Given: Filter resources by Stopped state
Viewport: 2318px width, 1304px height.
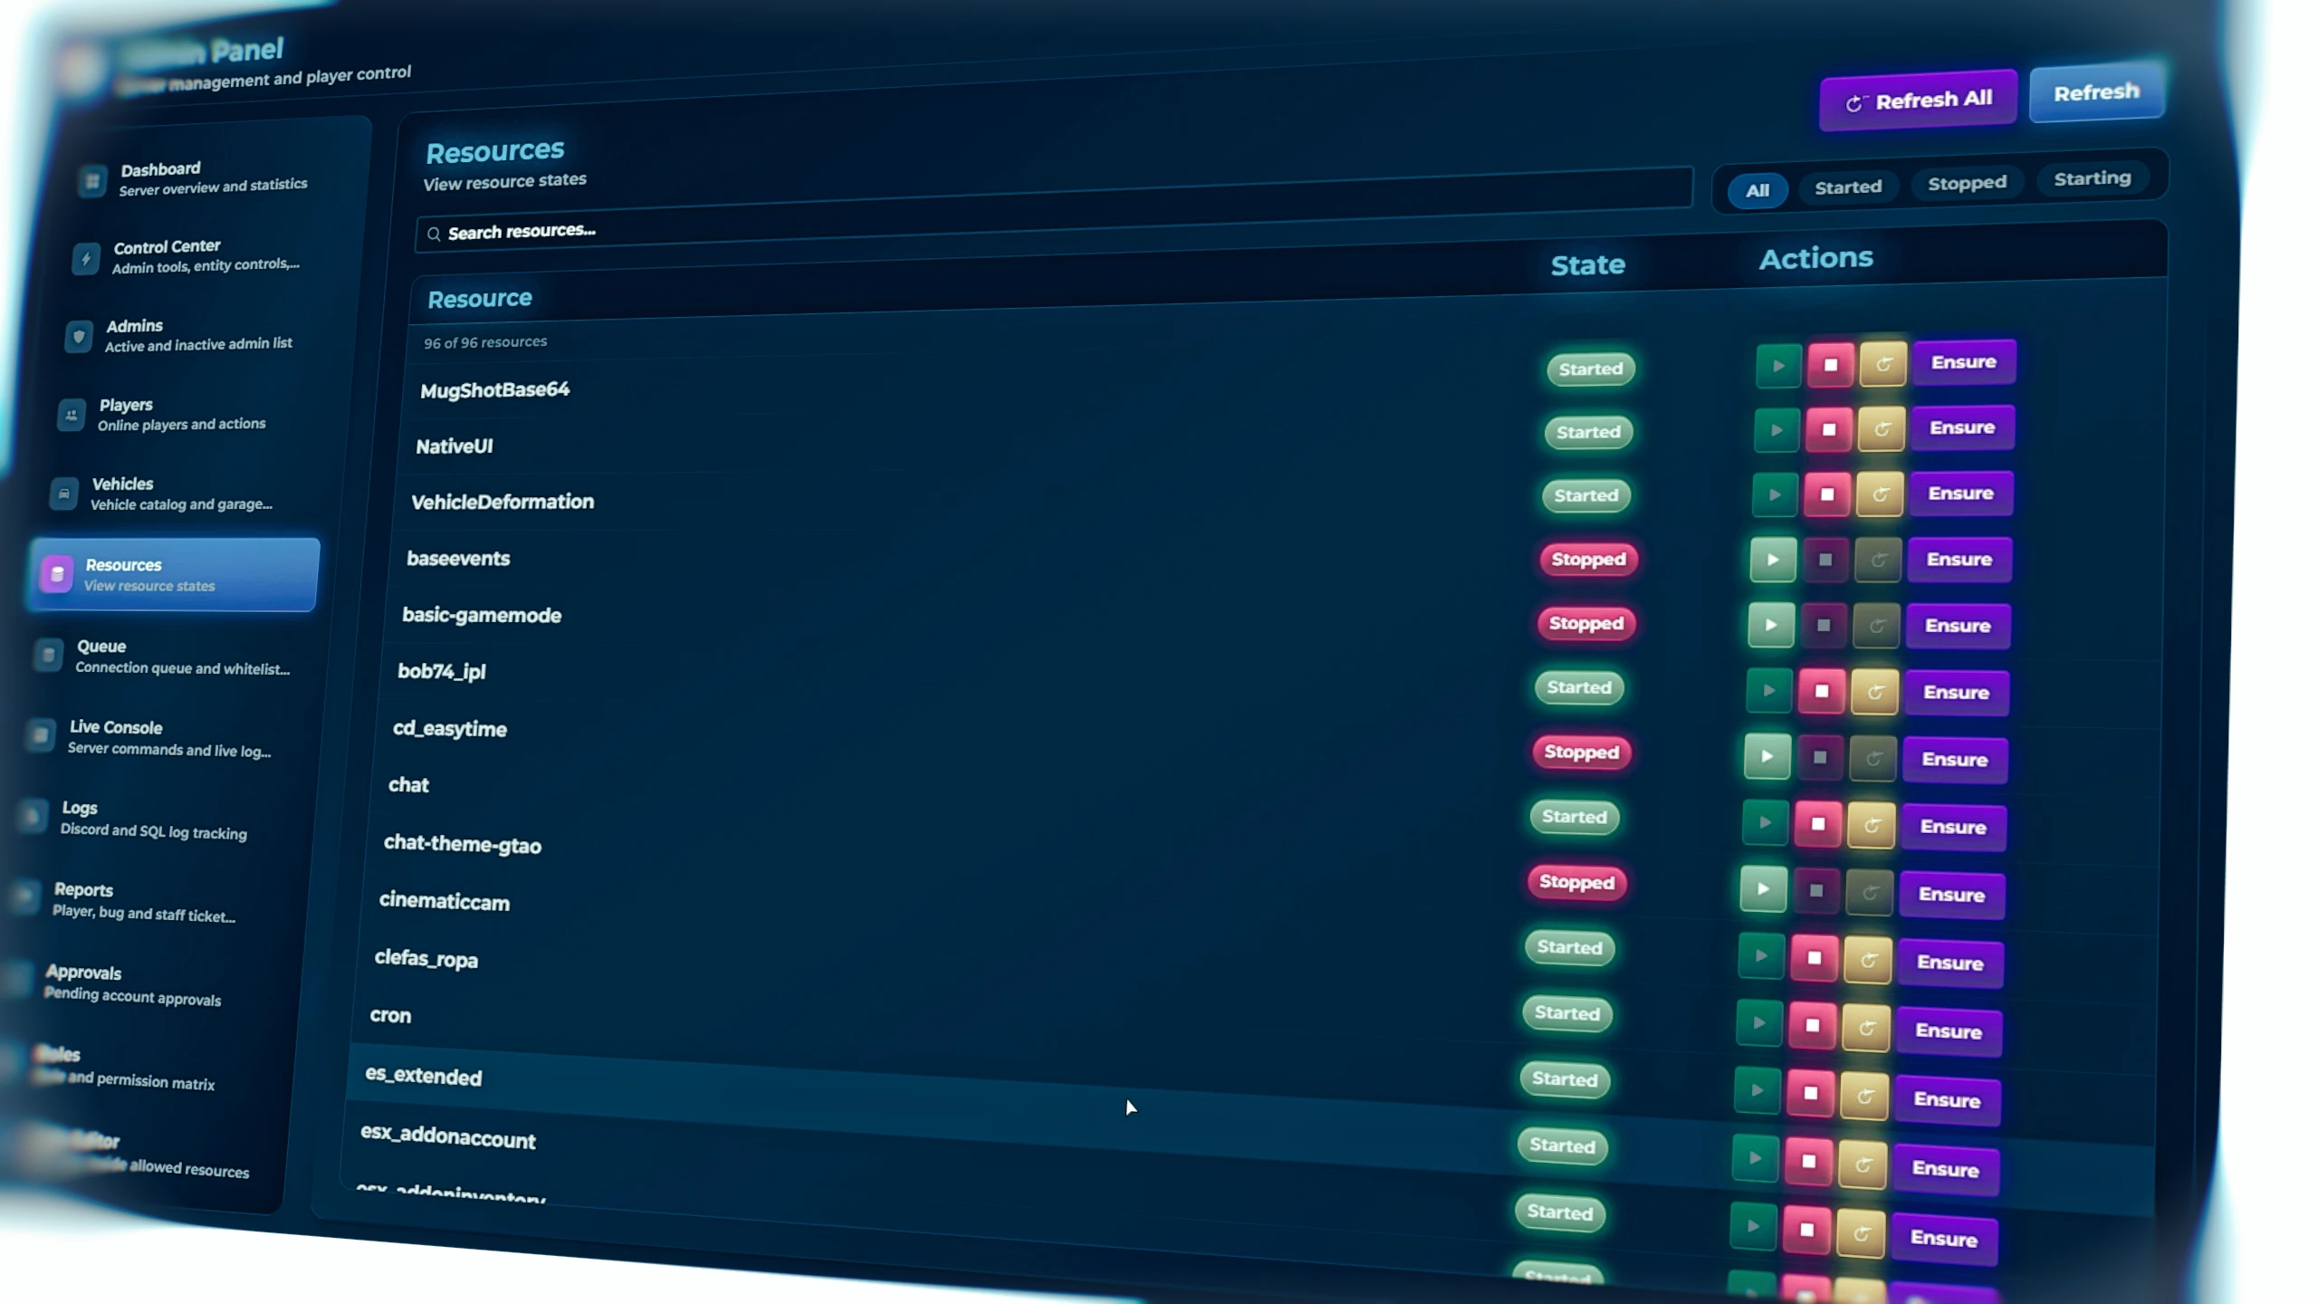Looking at the screenshot, I should coord(1967,183).
